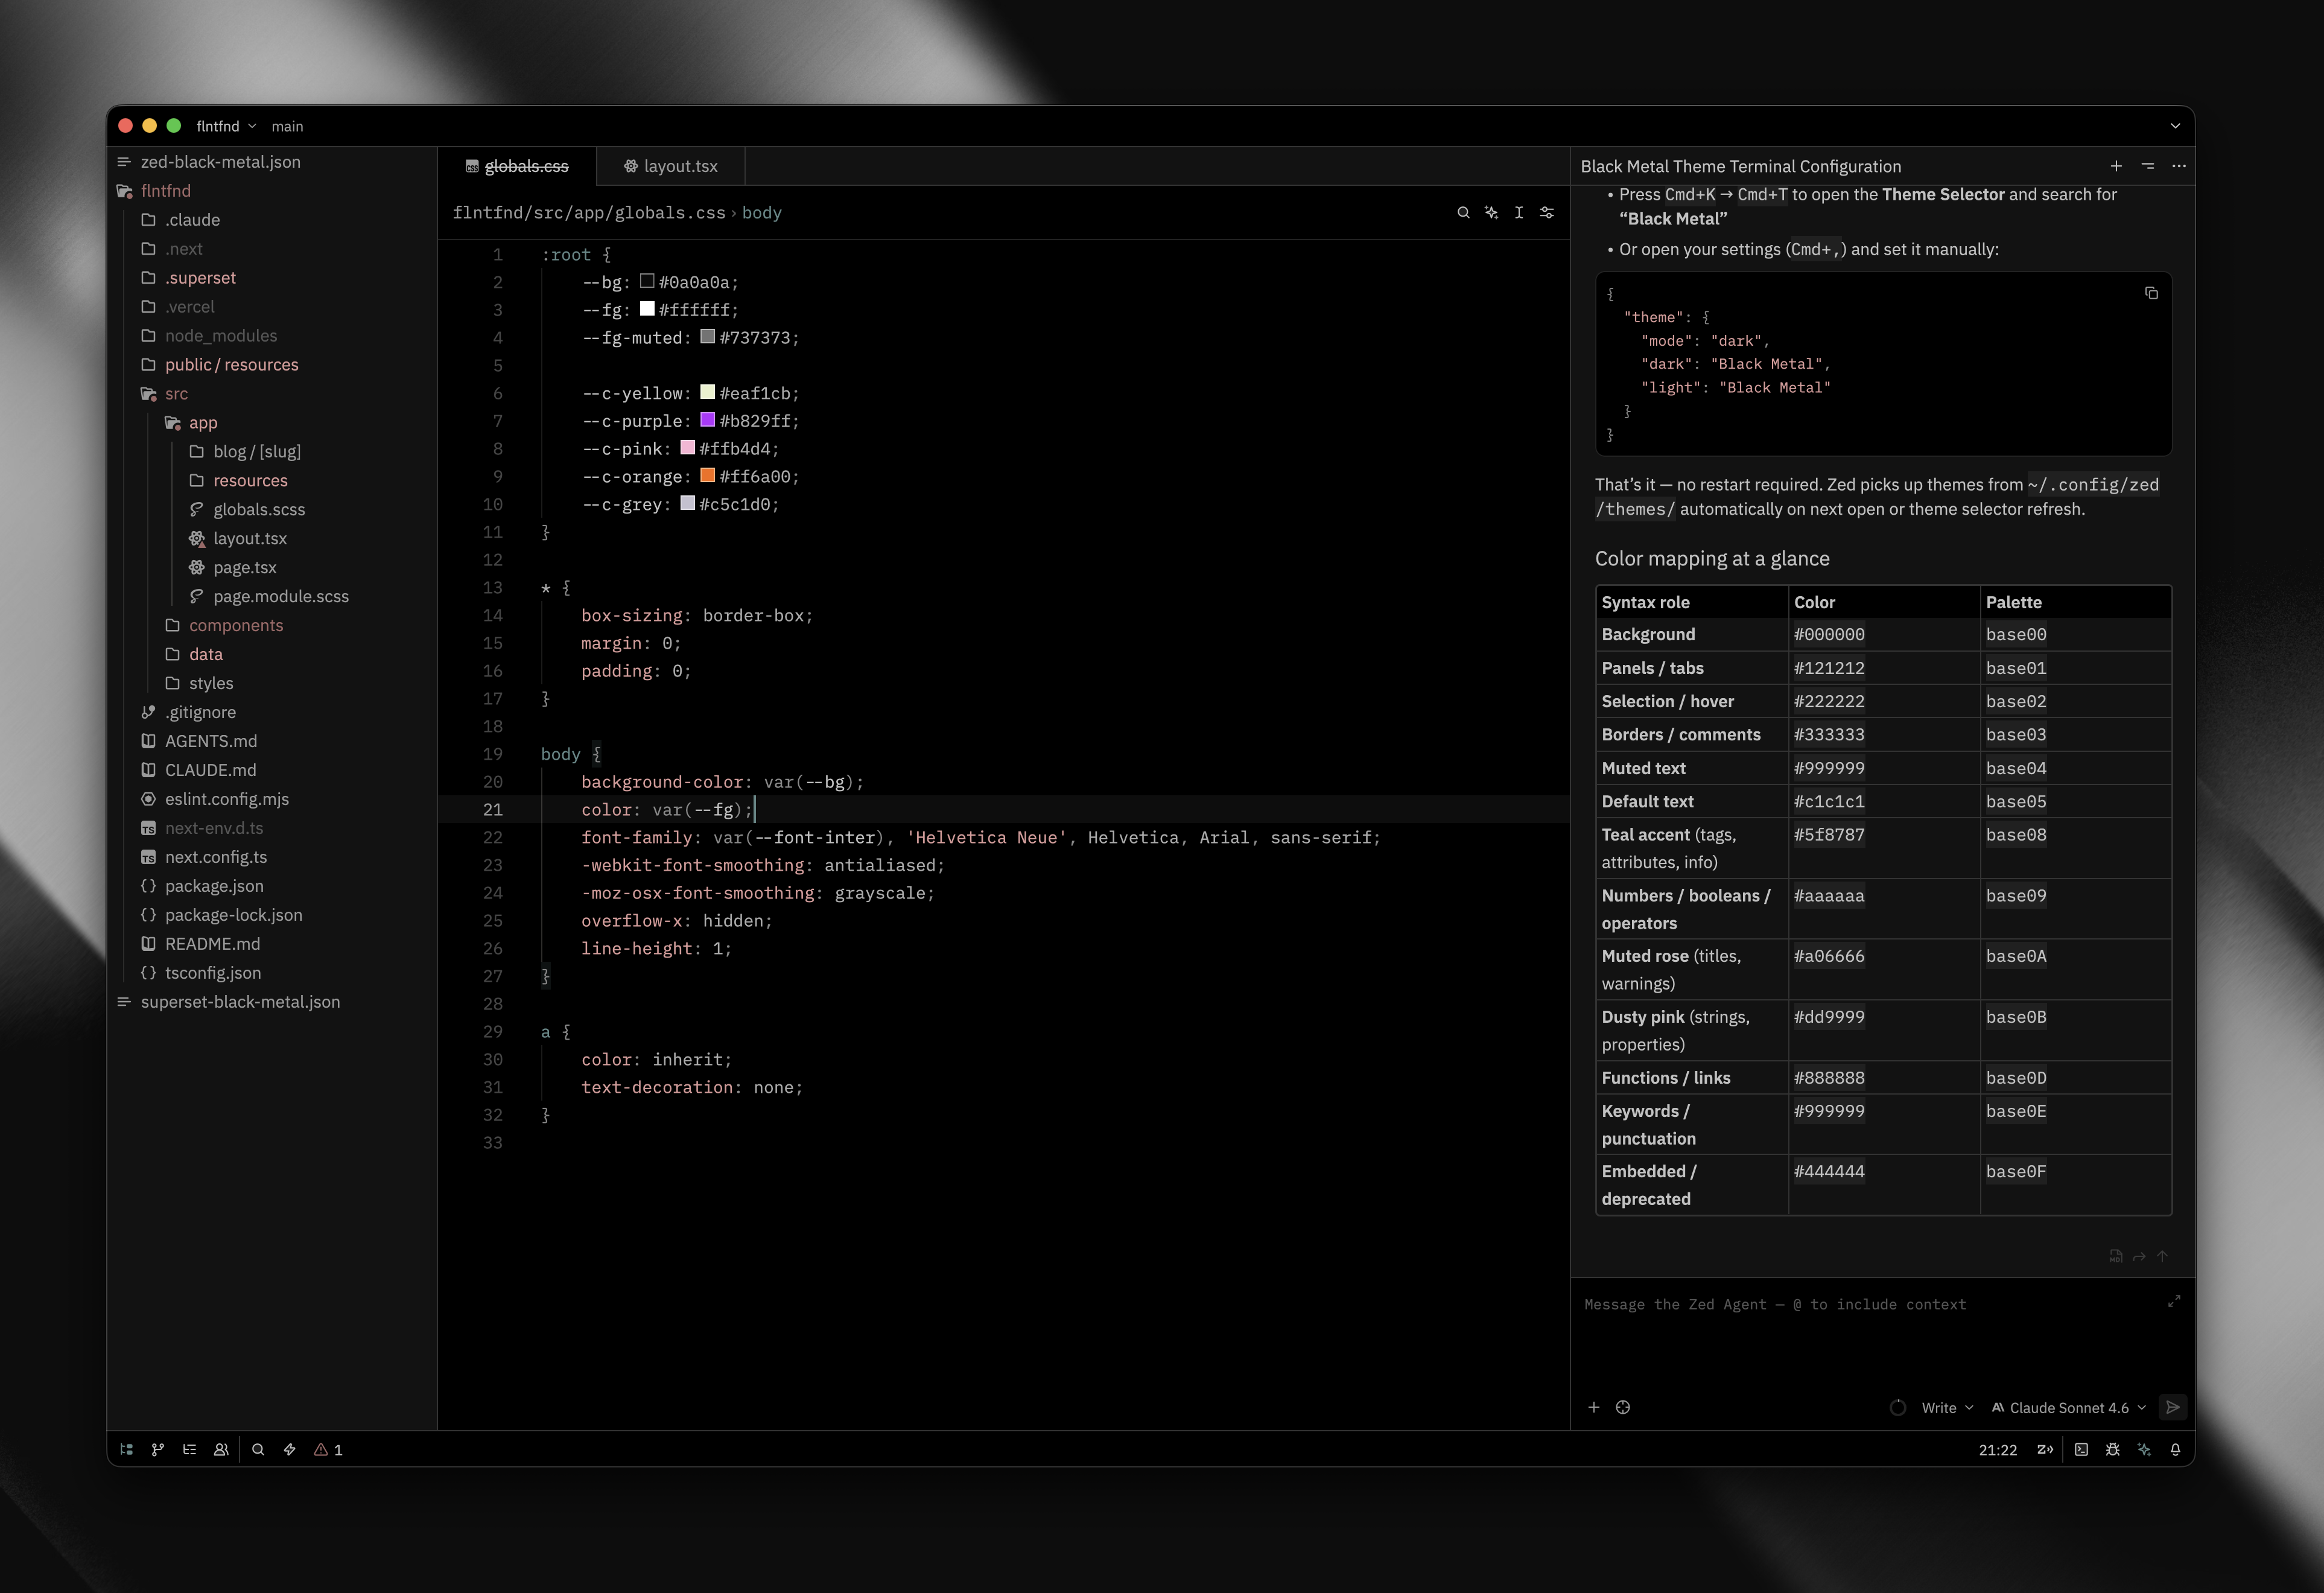2324x1593 pixels.
Task: Toggle the Project panel icon in status bar
Action: [x=126, y=1449]
